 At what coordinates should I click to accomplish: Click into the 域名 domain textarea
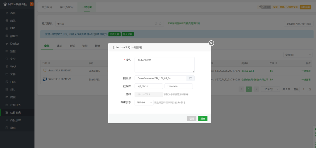tap(164, 65)
